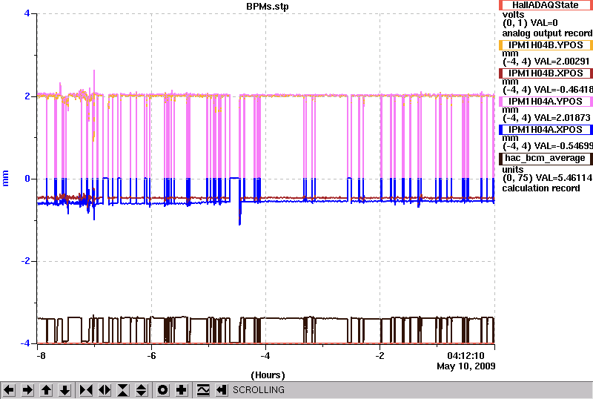
Task: Pan the plot up with the up arrow
Action: point(46,390)
